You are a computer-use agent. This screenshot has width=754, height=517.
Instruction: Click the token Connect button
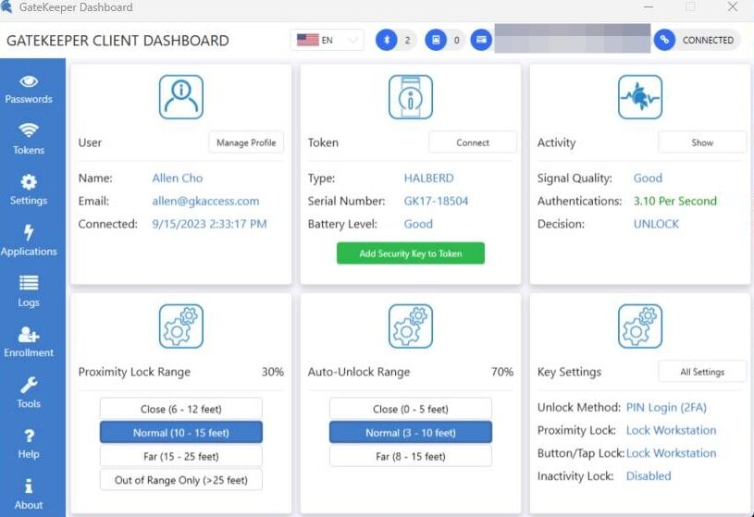[x=473, y=142]
